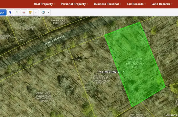Expand the Personal Property menu
Screen dimensions: 178x117
(x=74, y=4)
